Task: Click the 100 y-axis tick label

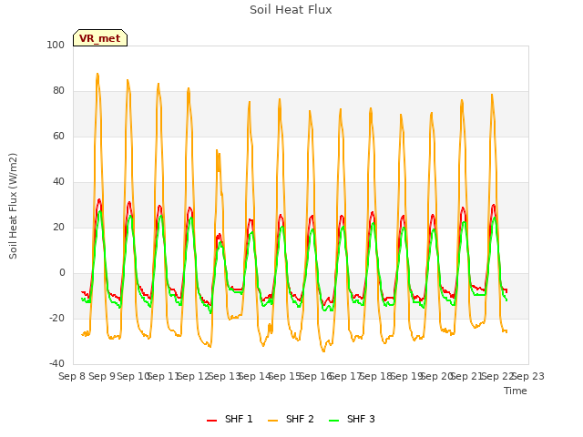Action: tap(56, 45)
